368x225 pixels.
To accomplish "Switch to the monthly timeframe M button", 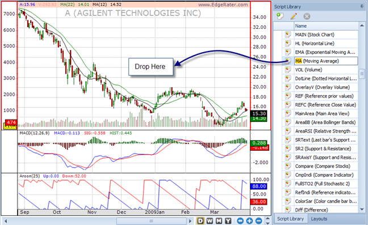I will (219, 221).
